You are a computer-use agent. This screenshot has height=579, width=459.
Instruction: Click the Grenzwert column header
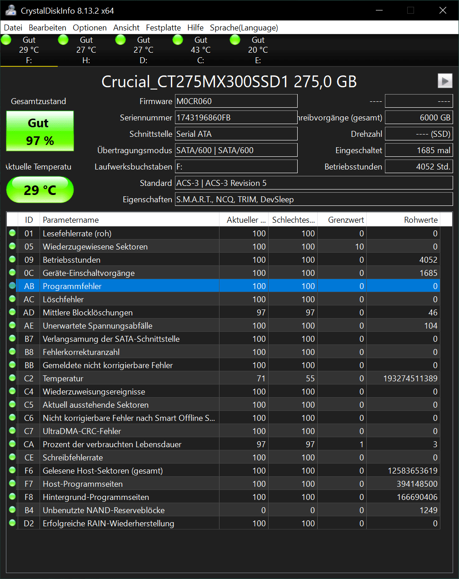pos(342,220)
